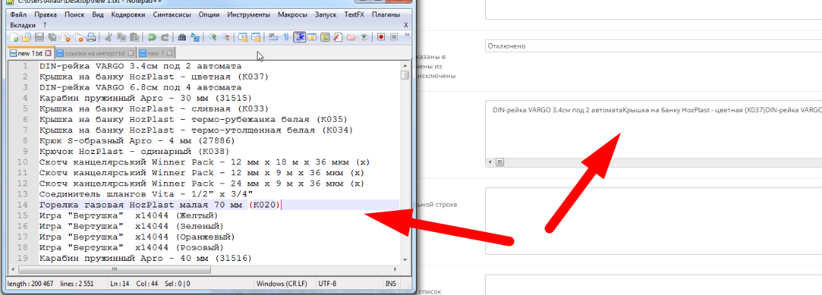Click the Close document toolbar icon
The image size is (822, 295).
tap(65, 37)
